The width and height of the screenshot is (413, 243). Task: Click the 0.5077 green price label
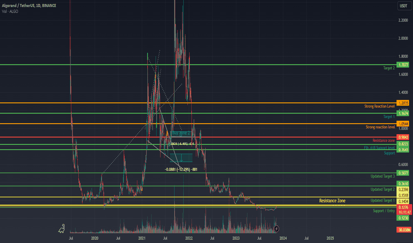coord(403,173)
